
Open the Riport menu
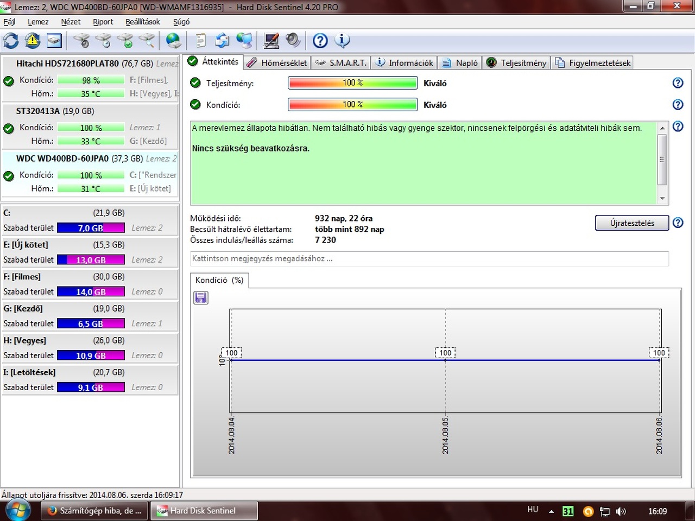click(103, 22)
